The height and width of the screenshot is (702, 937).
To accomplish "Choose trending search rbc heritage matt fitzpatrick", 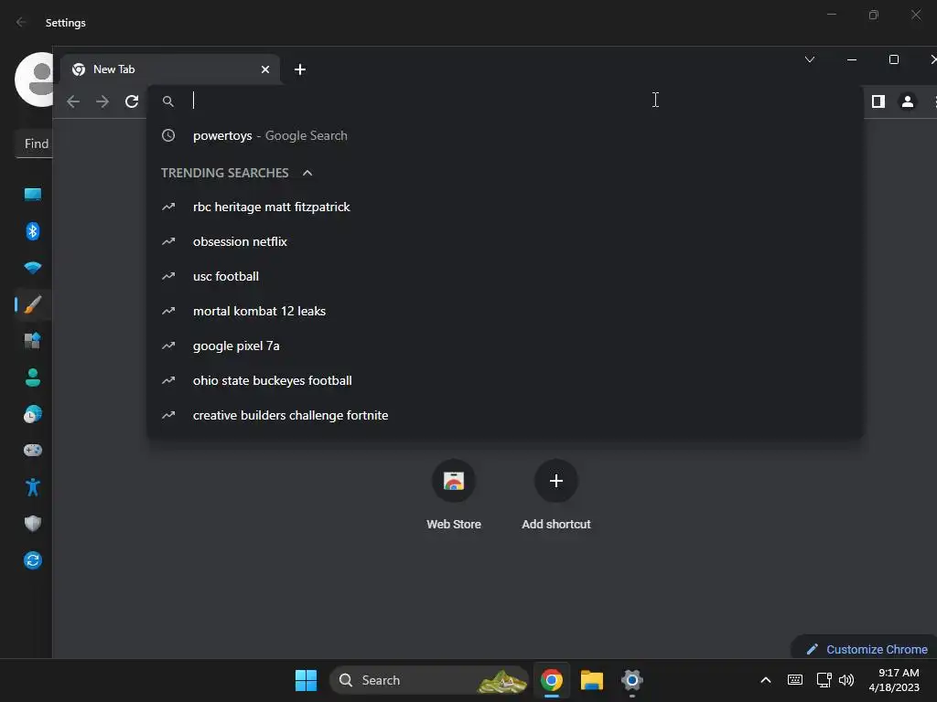I will point(505,207).
